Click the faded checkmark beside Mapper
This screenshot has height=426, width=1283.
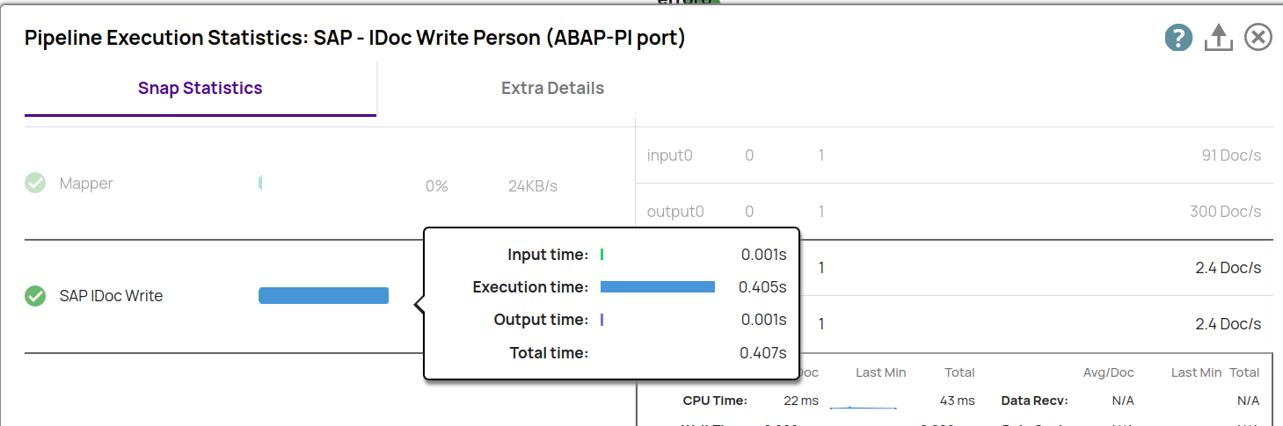click(35, 184)
